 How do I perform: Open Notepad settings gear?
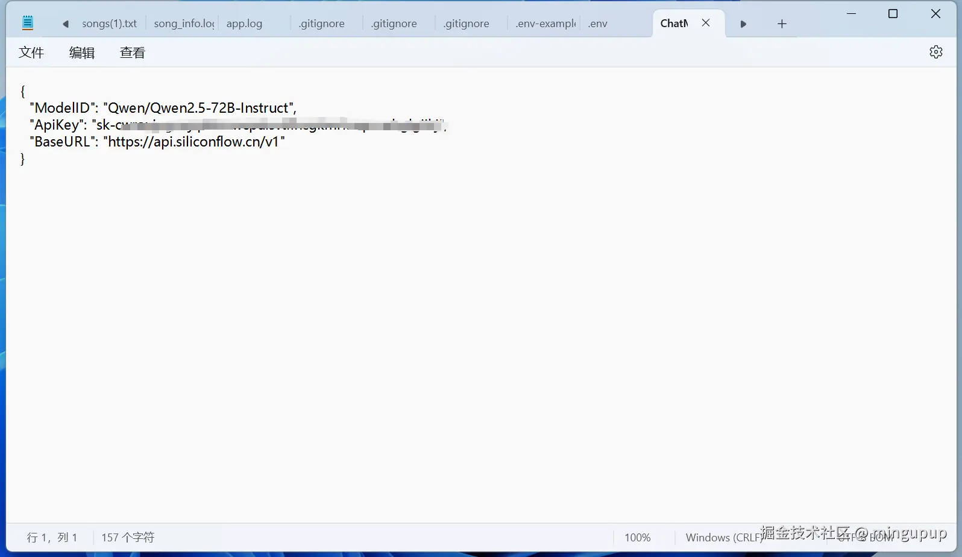[x=935, y=52]
